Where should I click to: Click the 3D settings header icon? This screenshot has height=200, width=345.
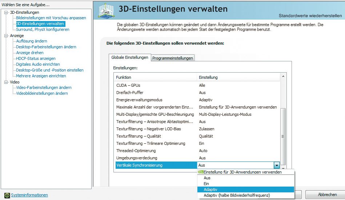click(x=106, y=11)
